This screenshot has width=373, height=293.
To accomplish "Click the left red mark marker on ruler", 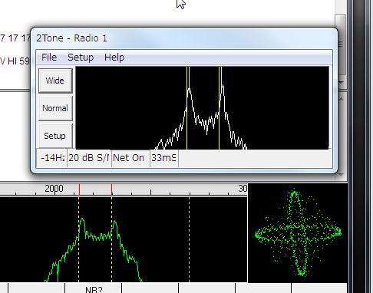I will coord(79,189).
